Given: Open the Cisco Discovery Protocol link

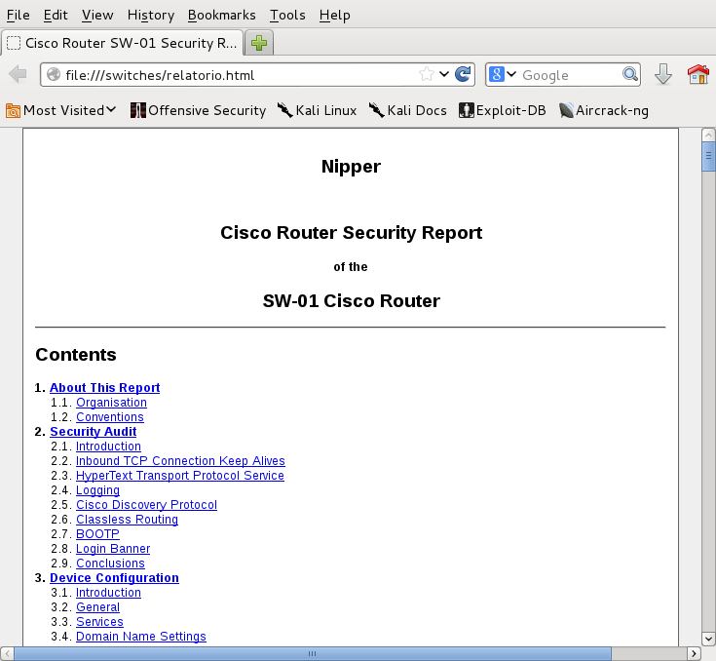Looking at the screenshot, I should point(146,505).
